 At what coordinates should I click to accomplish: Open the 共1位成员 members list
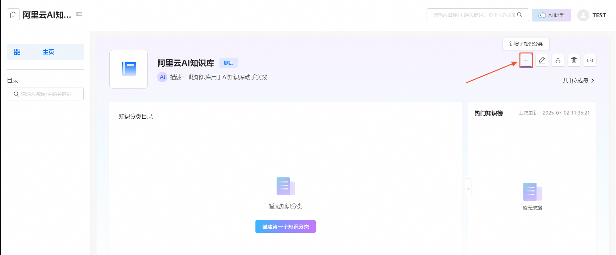[x=579, y=81]
